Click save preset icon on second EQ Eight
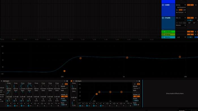 click(x=139, y=81)
